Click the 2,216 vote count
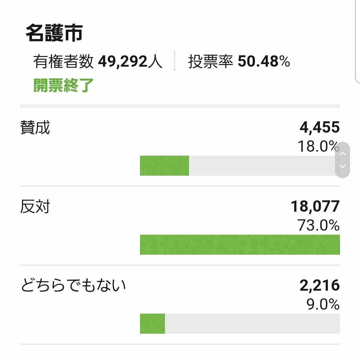 pos(319,286)
